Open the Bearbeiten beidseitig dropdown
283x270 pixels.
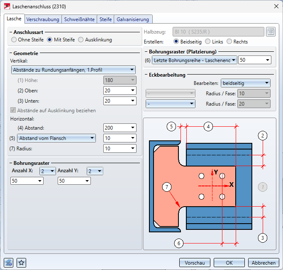coord(245,83)
